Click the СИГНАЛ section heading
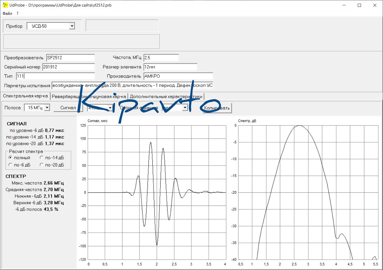The width and height of the screenshot is (383, 270). pyautogui.click(x=17, y=124)
